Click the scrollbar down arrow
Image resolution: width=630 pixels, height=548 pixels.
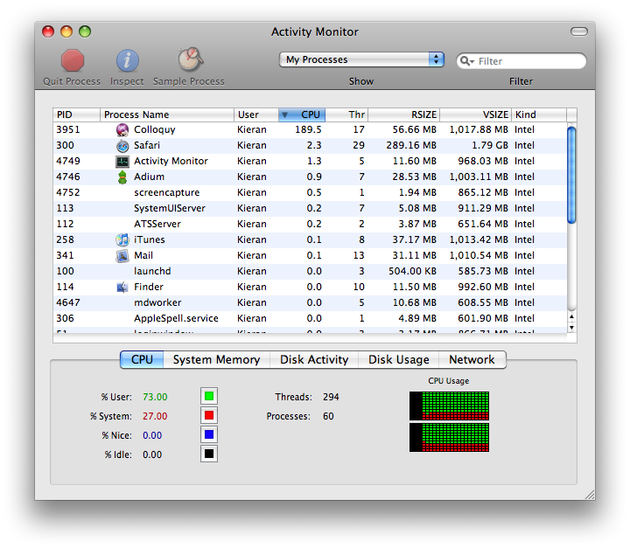[x=571, y=328]
